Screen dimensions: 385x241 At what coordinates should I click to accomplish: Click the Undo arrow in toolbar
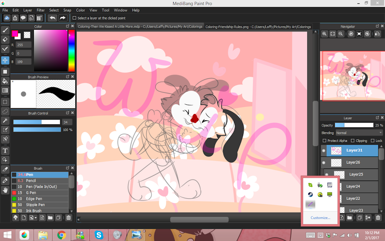(x=52, y=18)
